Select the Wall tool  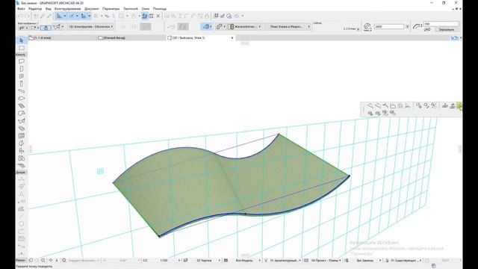pos(22,61)
